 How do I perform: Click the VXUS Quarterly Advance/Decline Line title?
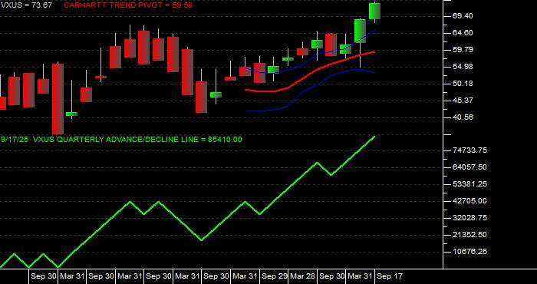tap(121, 140)
